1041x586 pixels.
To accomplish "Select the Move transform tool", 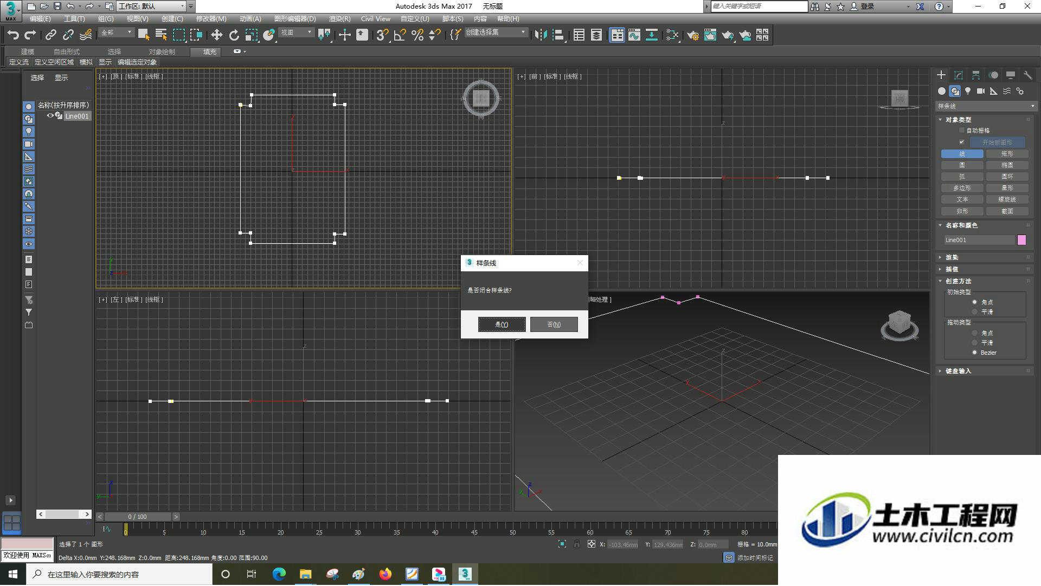I will point(216,35).
